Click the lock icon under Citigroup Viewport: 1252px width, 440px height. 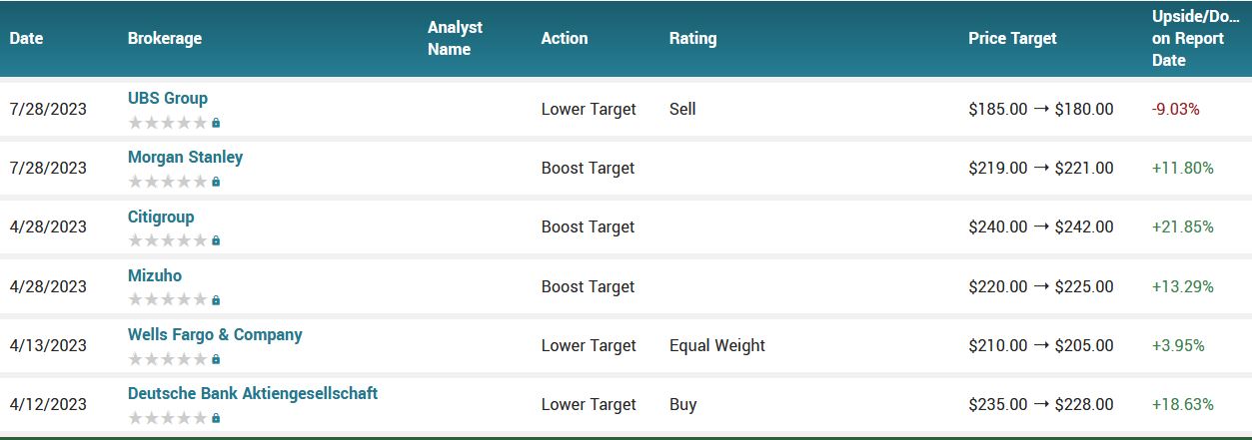click(216, 240)
